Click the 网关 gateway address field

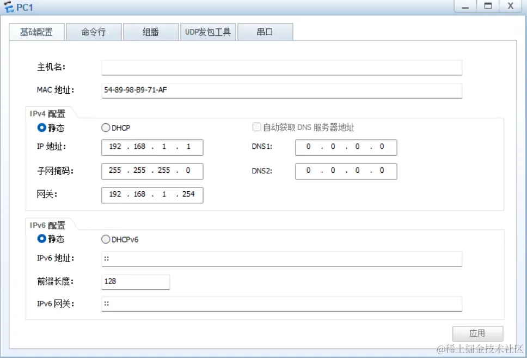coord(152,195)
